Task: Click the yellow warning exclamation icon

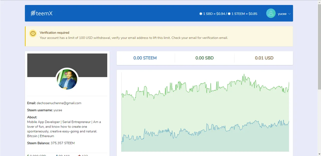Action: (x=33, y=33)
